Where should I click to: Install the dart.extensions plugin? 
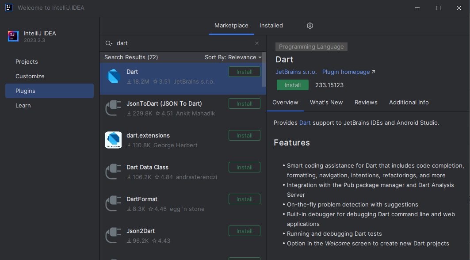tap(245, 136)
